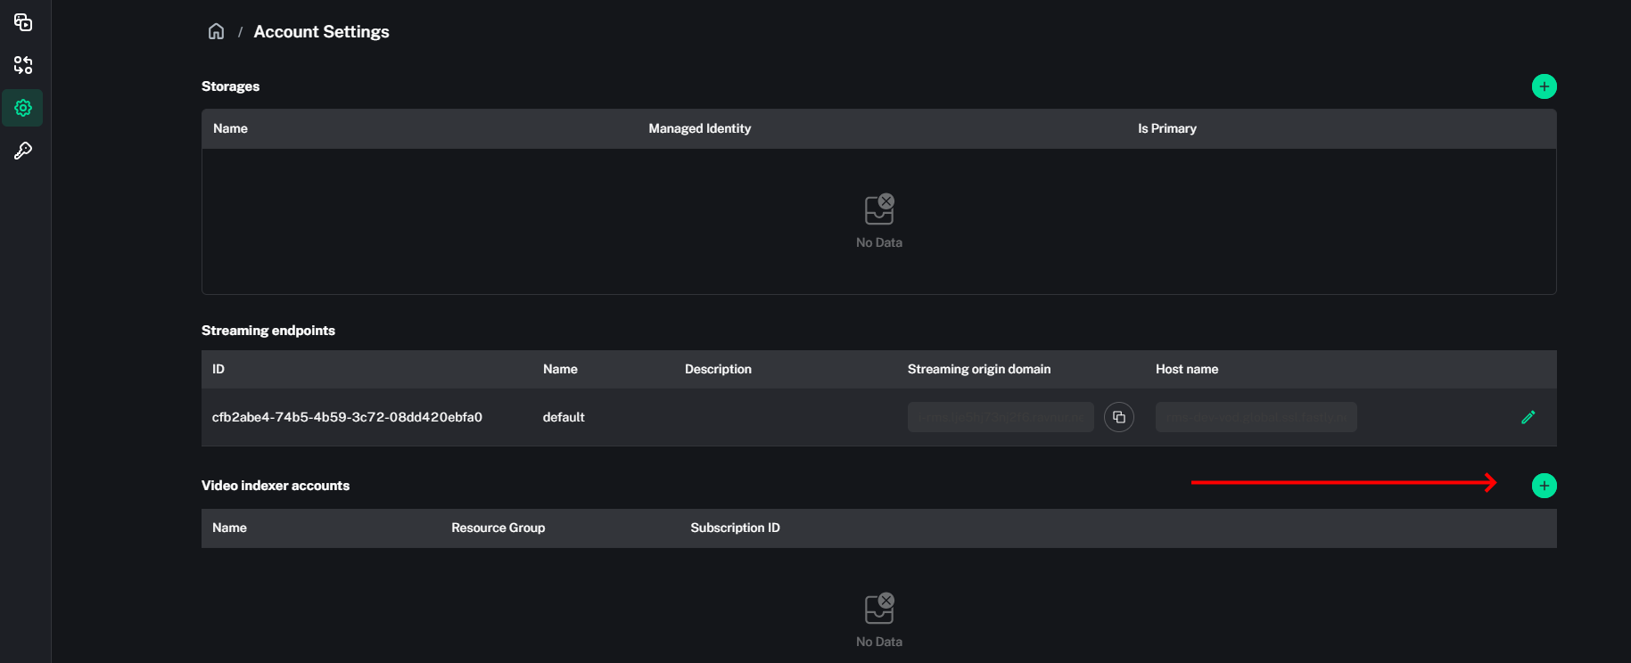Viewport: 1631px width, 663px height.
Task: Click the Streaming origin domain column header
Action: [x=978, y=369]
